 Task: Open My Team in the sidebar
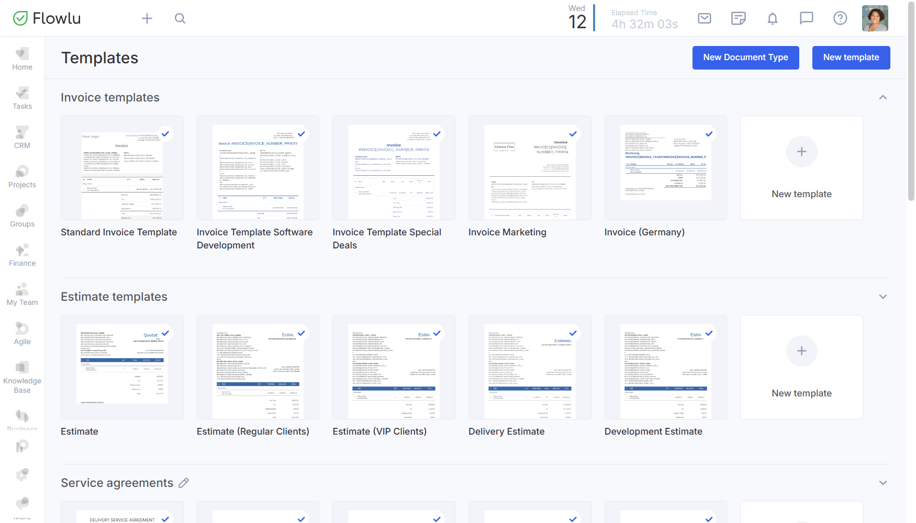coord(22,294)
